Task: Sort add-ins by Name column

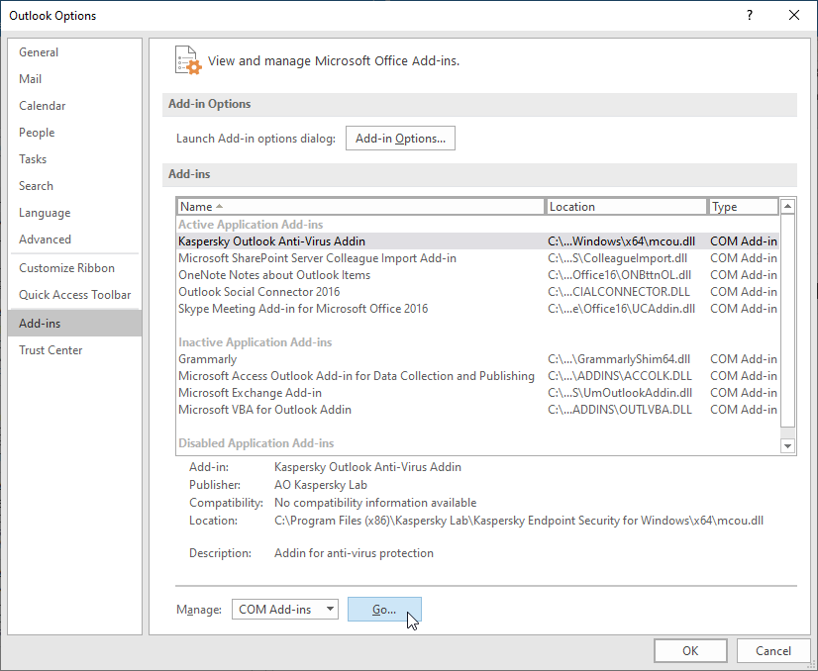Action: pyautogui.click(x=360, y=207)
